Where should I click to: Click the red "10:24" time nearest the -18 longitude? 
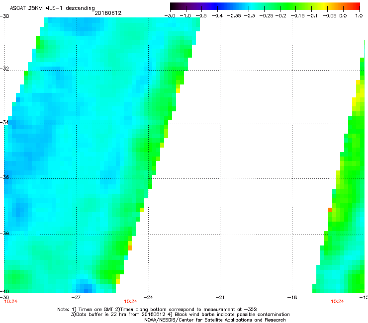coord(338,302)
